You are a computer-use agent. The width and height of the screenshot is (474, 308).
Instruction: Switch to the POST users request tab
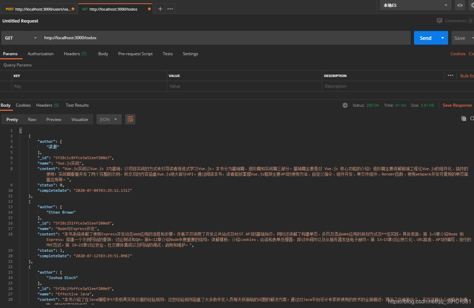(39, 9)
